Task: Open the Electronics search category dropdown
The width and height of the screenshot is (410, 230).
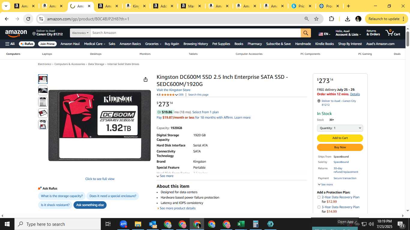Action: pos(80,33)
